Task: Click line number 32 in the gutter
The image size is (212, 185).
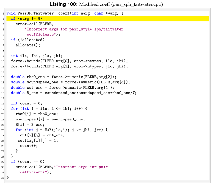Action: (x=3, y=178)
